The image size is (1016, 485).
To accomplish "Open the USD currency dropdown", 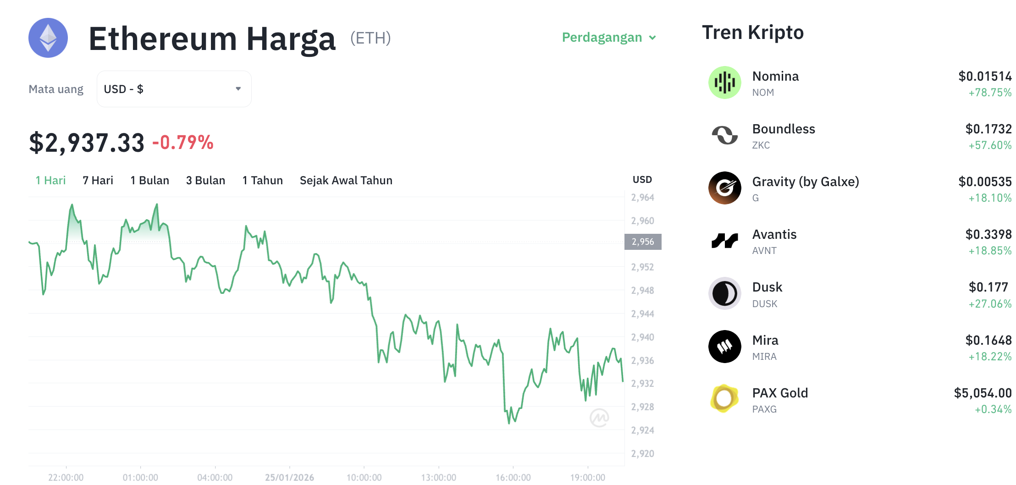I will coord(174,88).
